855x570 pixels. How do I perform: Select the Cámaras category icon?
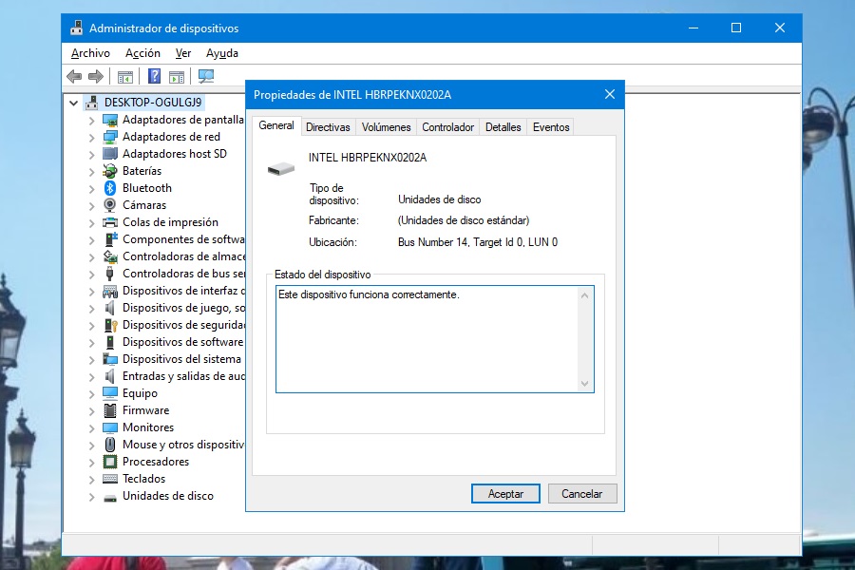click(108, 205)
